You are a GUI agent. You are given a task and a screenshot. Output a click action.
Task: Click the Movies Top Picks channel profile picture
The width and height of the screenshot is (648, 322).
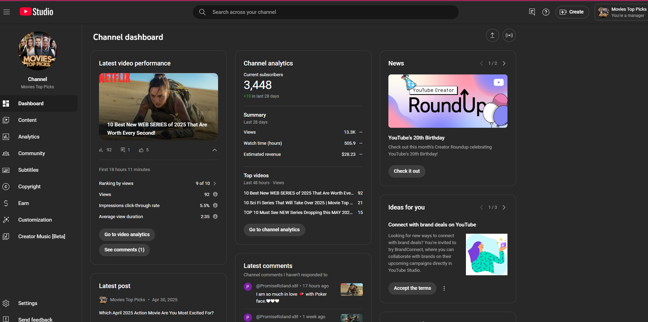[x=37, y=51]
